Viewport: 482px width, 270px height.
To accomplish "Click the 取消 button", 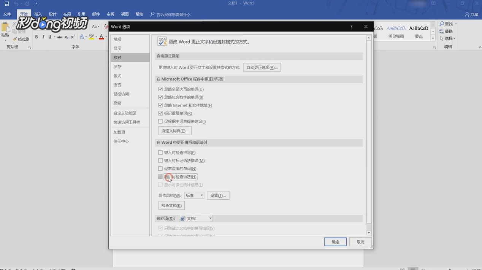I will 360,242.
